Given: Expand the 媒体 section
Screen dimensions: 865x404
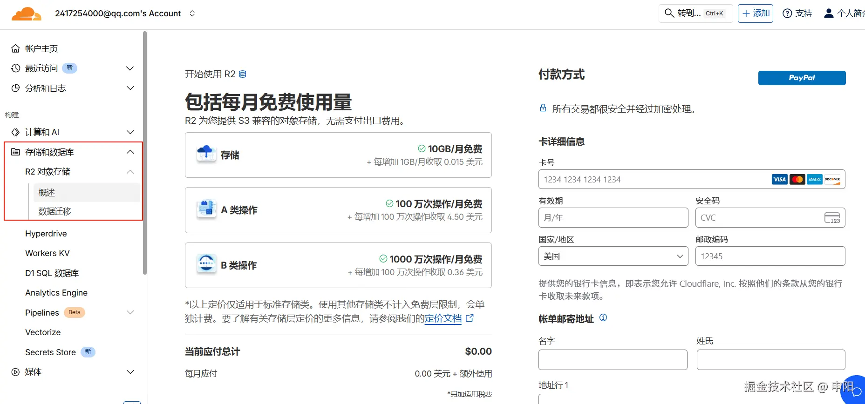Looking at the screenshot, I should tap(130, 372).
